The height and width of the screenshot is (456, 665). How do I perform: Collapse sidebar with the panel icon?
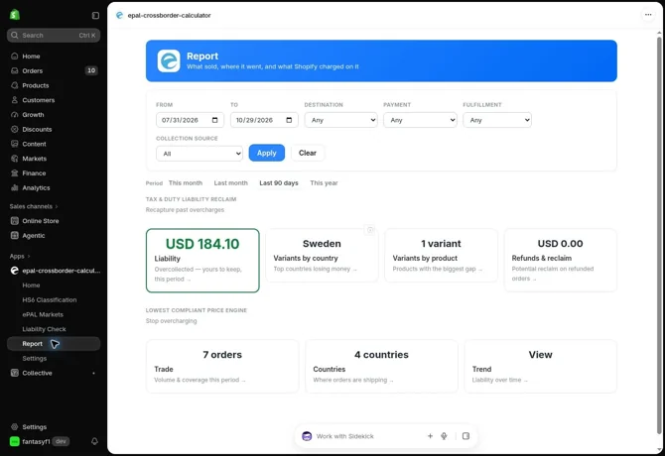point(95,15)
